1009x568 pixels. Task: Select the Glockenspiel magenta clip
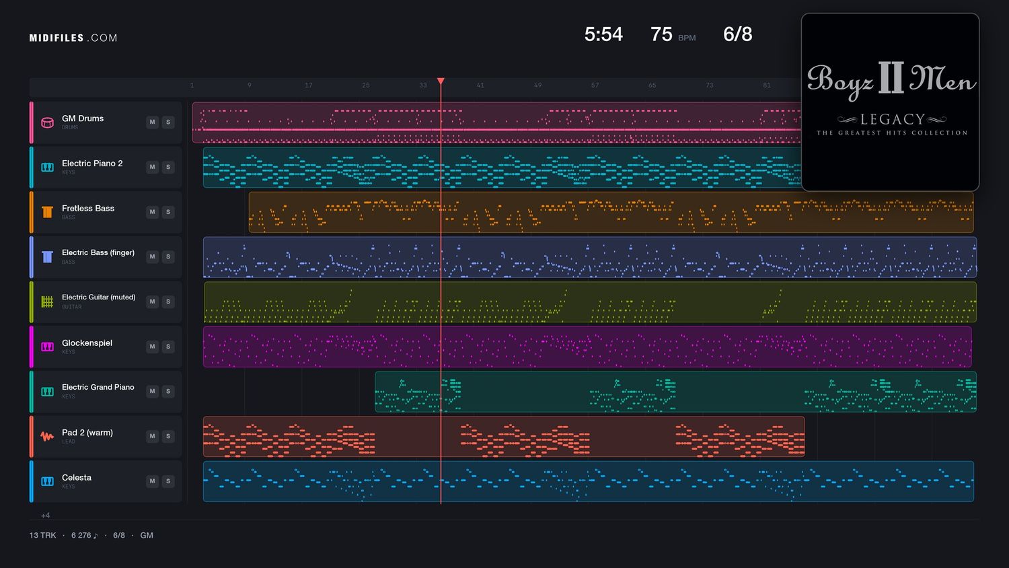pyautogui.click(x=587, y=347)
